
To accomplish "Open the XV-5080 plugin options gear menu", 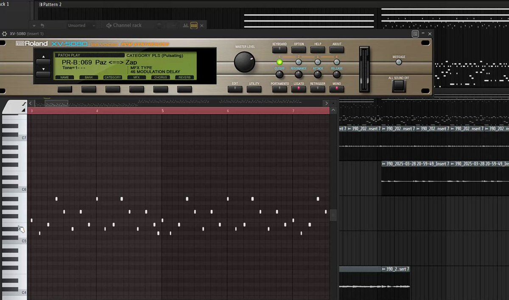I will [5, 34].
